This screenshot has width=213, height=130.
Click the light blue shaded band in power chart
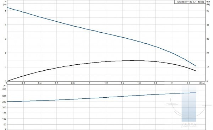(189, 103)
